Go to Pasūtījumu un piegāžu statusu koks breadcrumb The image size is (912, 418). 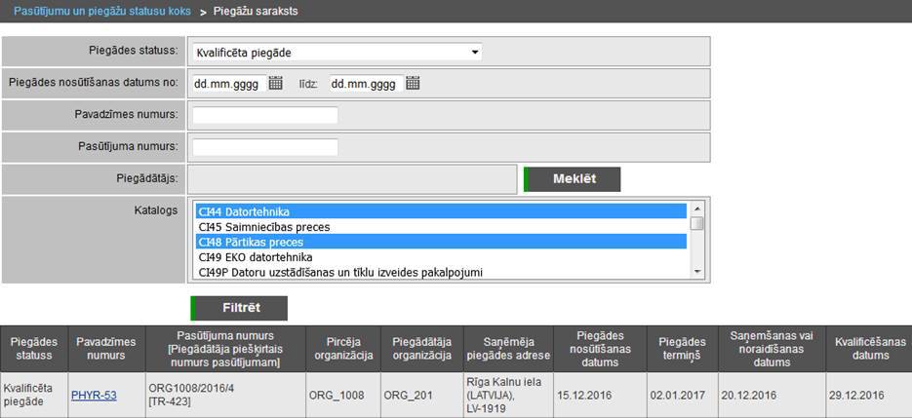coord(102,12)
